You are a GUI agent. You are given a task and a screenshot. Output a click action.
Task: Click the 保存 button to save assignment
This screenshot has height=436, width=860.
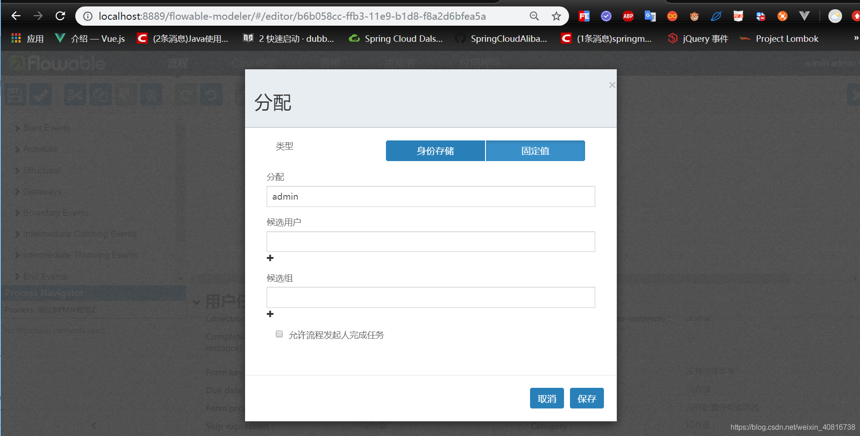pos(586,398)
